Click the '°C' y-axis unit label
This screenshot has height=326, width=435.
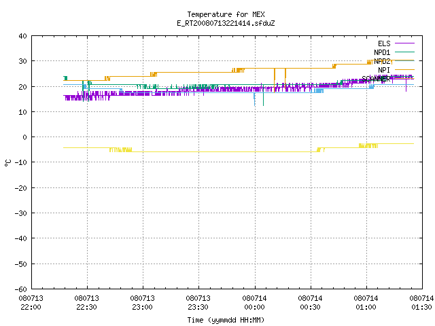(x=7, y=163)
